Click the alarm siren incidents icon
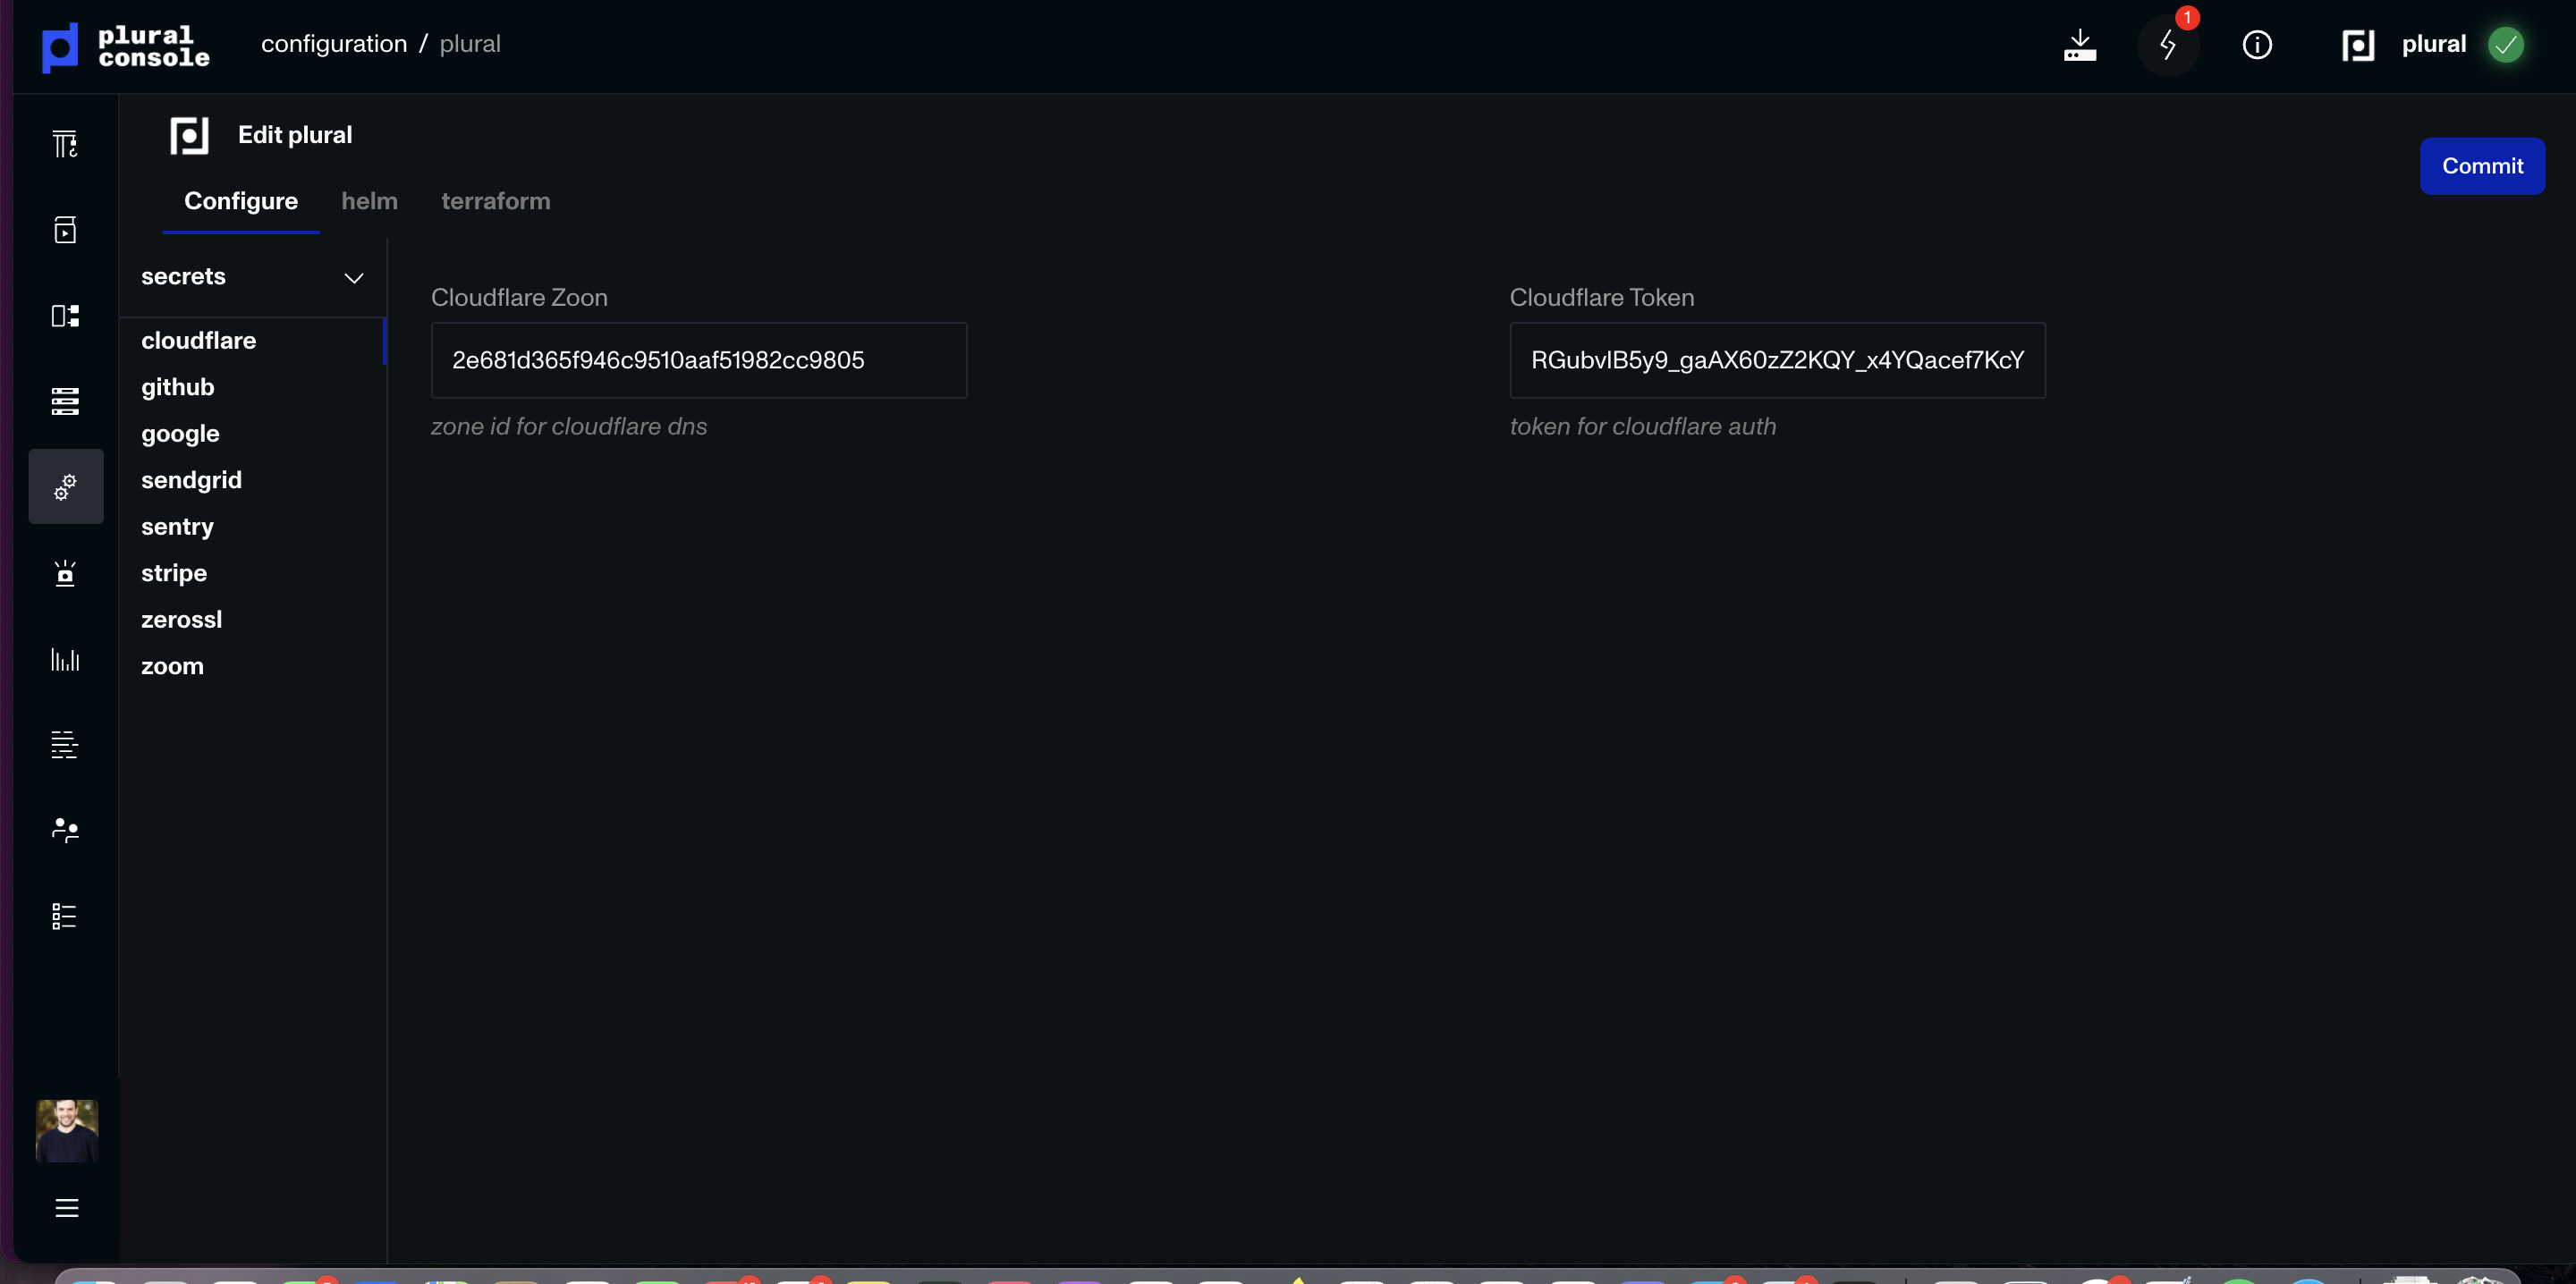The height and width of the screenshot is (1284, 2576). [65, 573]
